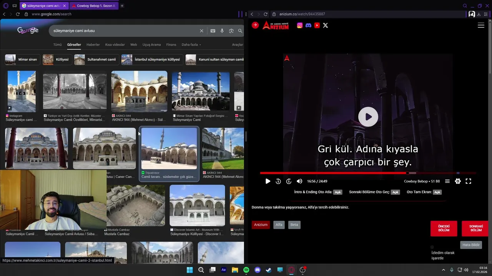
Task: Enter fullscreen on the video player
Action: pyautogui.click(x=468, y=181)
